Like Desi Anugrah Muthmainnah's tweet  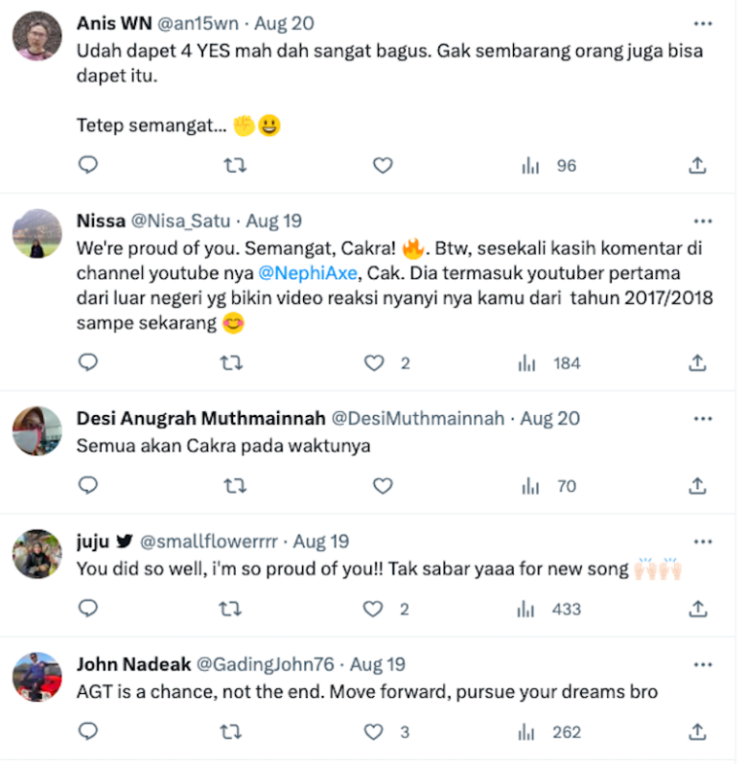click(x=383, y=485)
